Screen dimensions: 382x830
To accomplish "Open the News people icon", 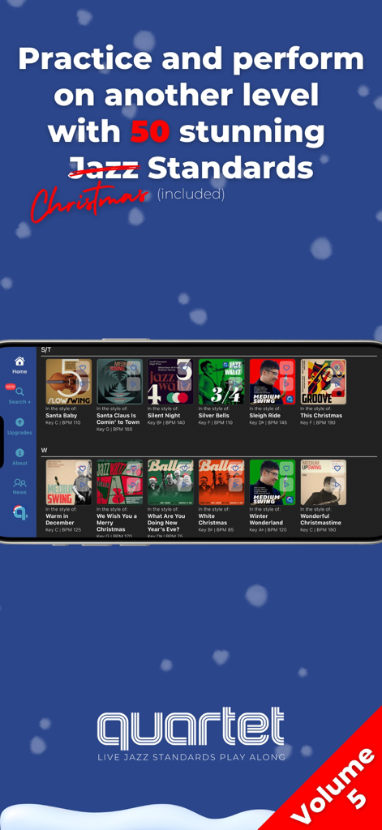I will (x=19, y=483).
